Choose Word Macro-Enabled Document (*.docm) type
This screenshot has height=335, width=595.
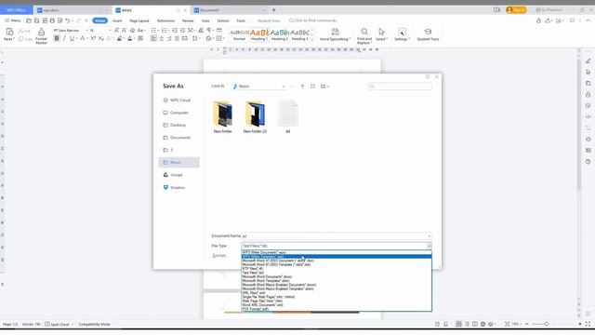point(337,285)
